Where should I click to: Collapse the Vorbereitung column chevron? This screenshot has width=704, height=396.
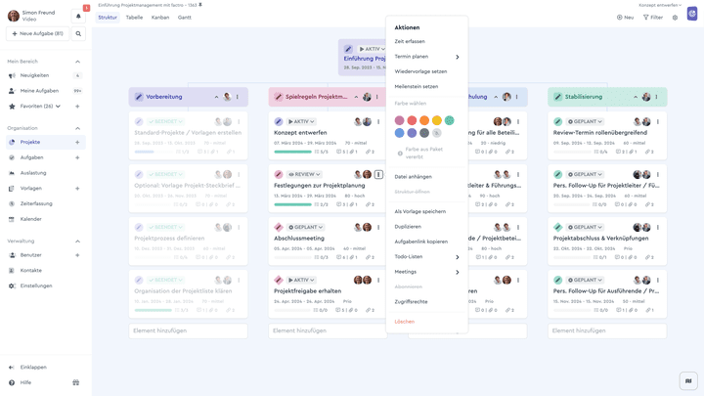point(216,97)
